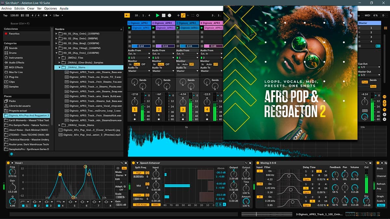Toggle track 3 activator button

click(x=183, y=110)
